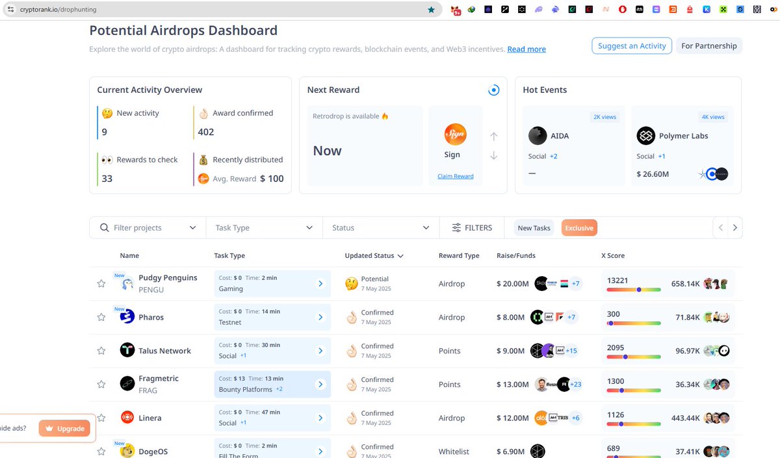Expand Fragmetric +23 investors

click(575, 385)
